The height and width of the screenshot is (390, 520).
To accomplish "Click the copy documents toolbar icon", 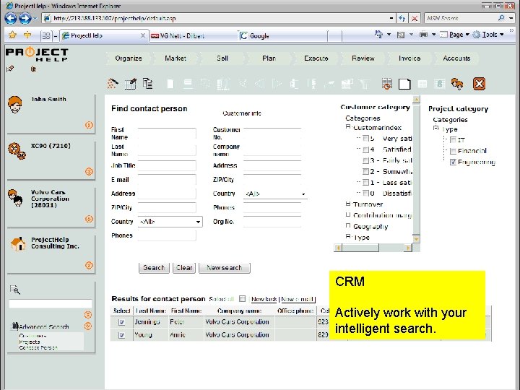I will (147, 83).
